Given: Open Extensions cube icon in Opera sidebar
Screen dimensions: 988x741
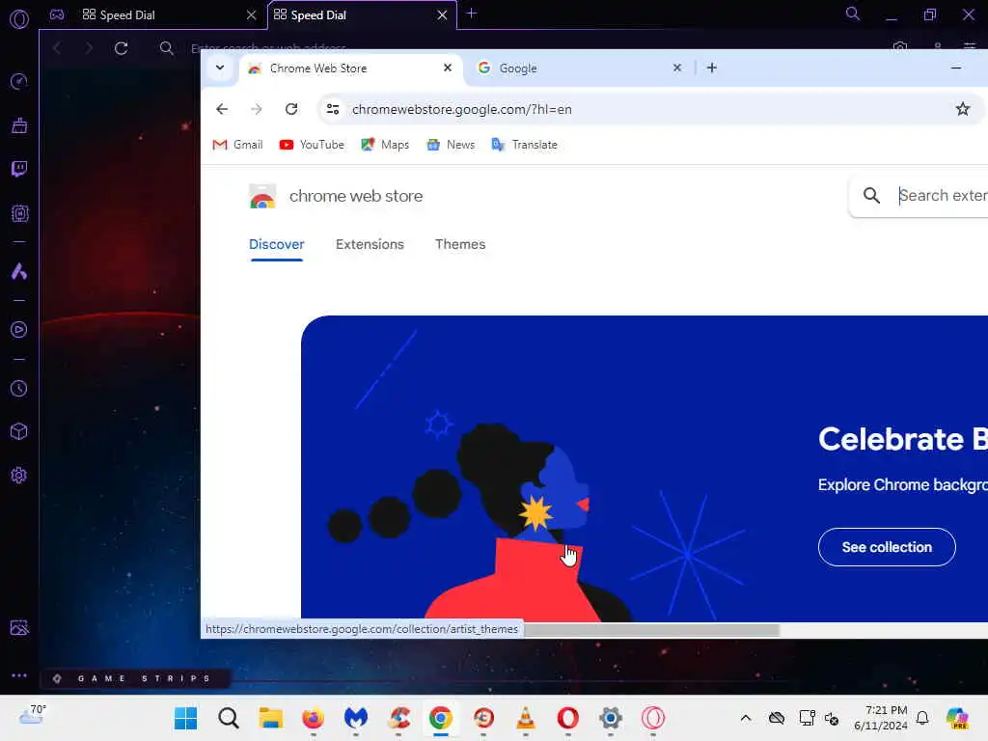Looking at the screenshot, I should pyautogui.click(x=19, y=431).
